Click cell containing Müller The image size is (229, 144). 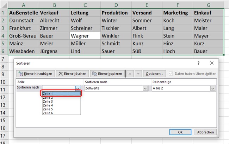point(85,44)
